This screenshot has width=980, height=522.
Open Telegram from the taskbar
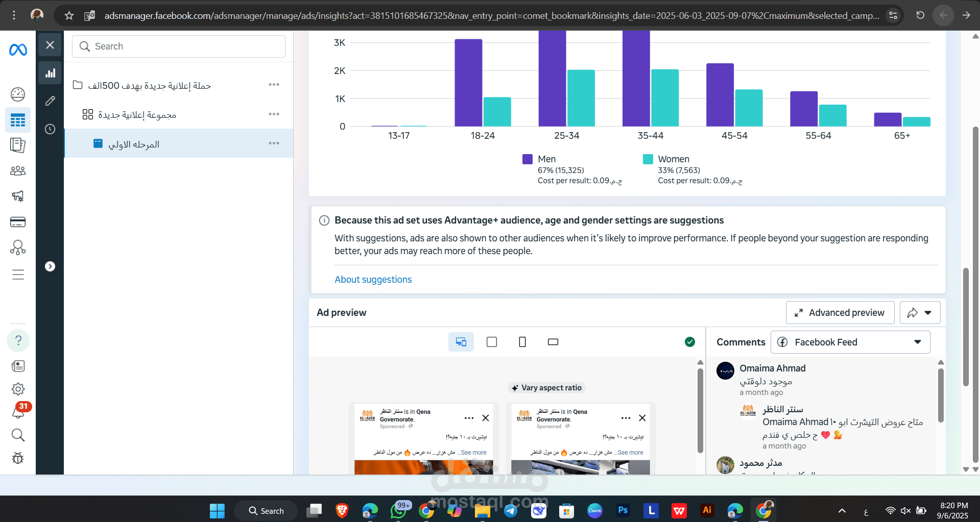pos(510,510)
